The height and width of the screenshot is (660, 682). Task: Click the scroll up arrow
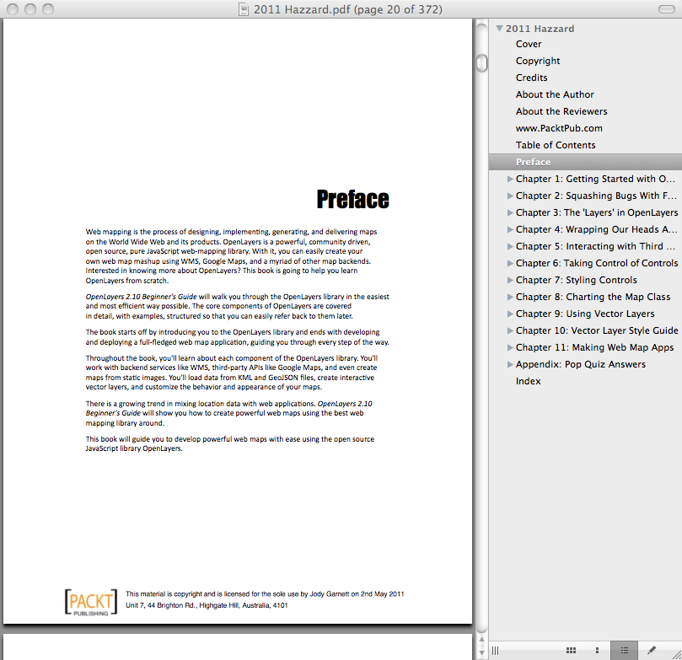click(x=481, y=640)
